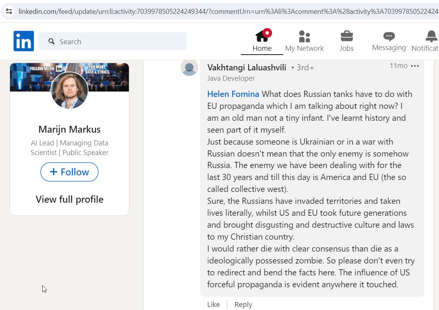Click the search magnifier icon

pos(52,42)
